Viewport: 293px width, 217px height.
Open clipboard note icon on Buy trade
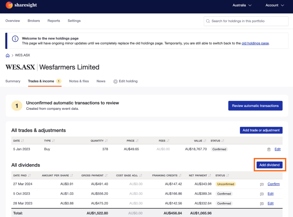269,149
